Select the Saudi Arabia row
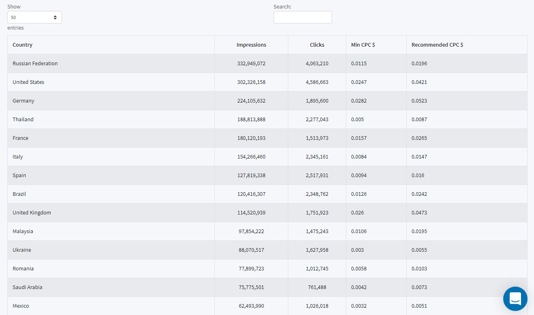 click(267, 287)
